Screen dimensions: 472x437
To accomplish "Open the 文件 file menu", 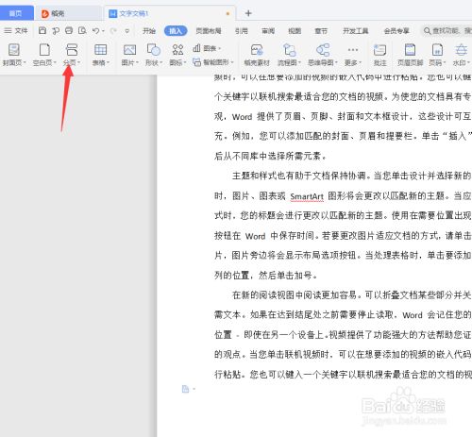I will pyautogui.click(x=16, y=30).
